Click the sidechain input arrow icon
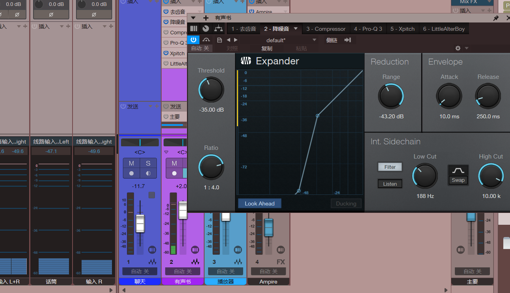The image size is (510, 293). click(x=348, y=40)
